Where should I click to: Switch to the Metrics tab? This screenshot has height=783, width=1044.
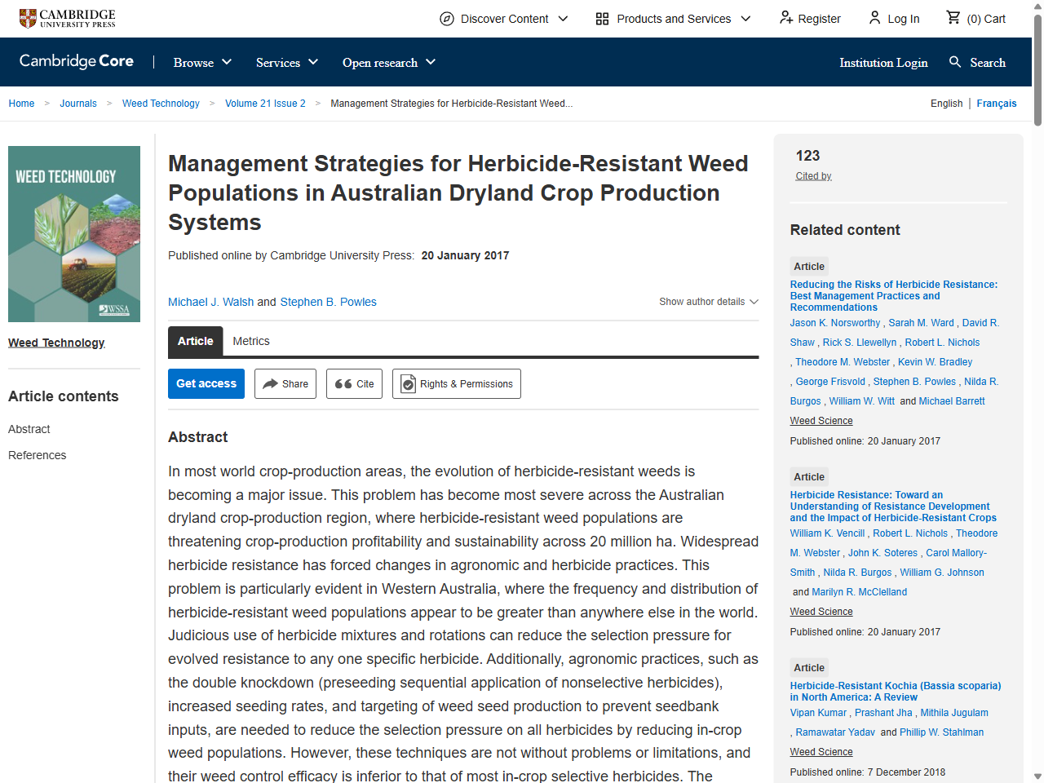click(x=250, y=341)
